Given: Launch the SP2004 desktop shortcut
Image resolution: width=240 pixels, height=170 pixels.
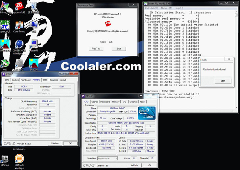Looking at the screenshot, I should 34,65.
